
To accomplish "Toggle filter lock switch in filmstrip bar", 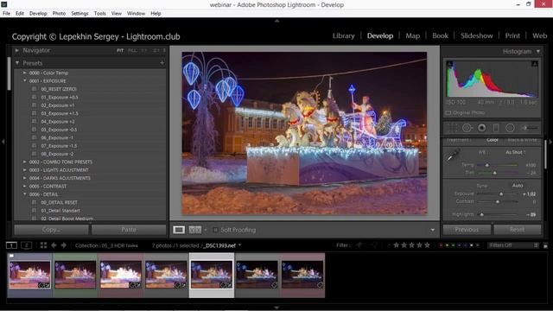I will (x=545, y=245).
